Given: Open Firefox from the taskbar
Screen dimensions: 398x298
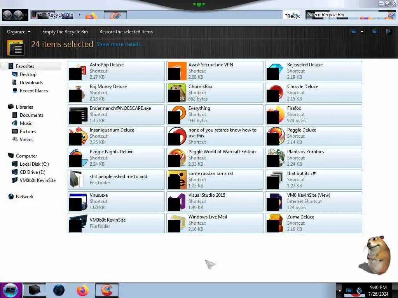Looking at the screenshot, I should (x=83, y=290).
